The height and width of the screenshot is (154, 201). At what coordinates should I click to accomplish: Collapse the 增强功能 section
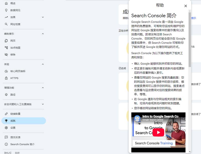43,88
